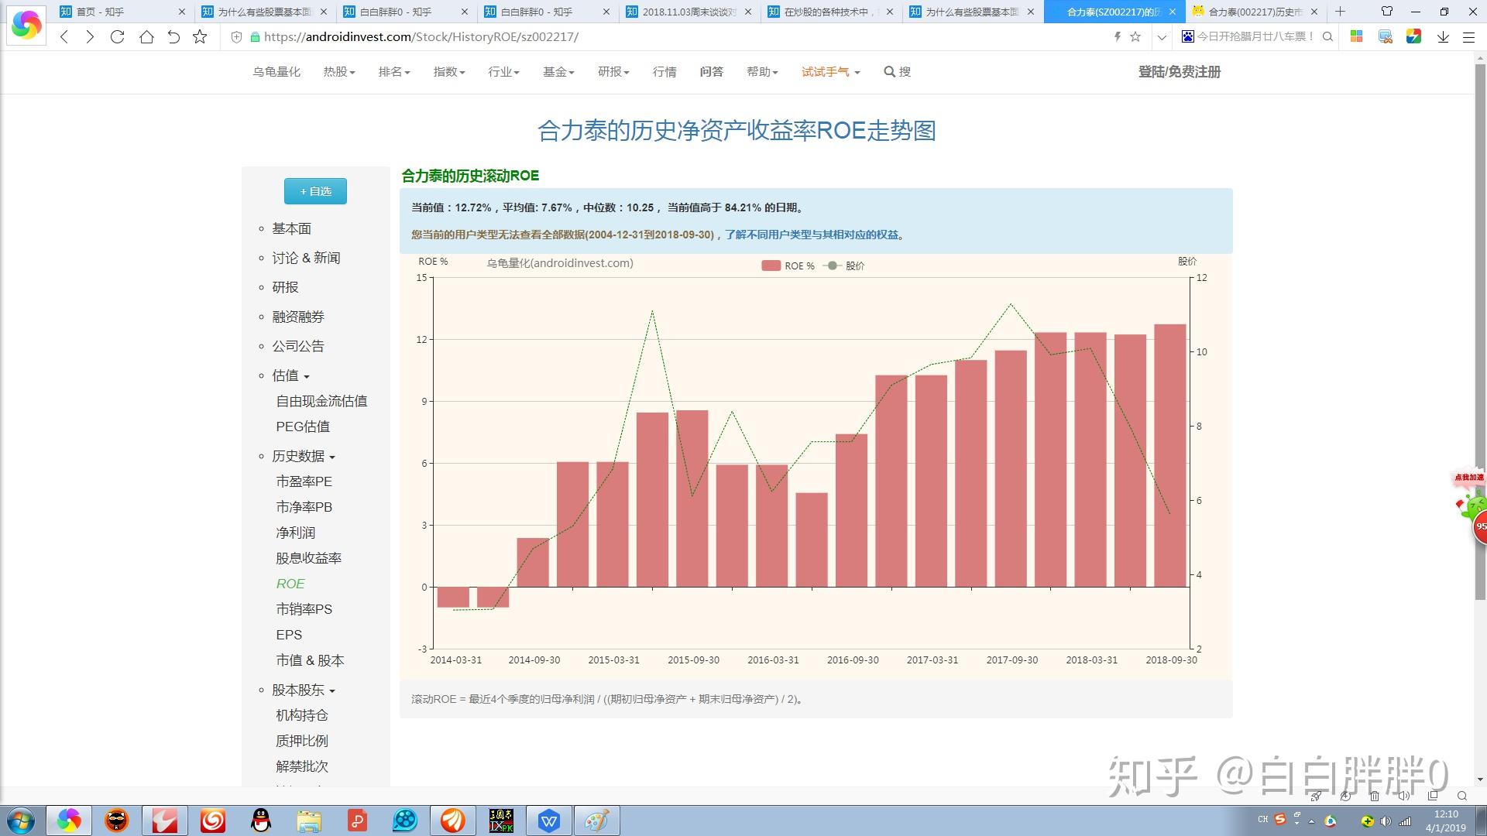Open PEG估值 sidebar link
Screen dimensions: 1487x836
point(303,427)
